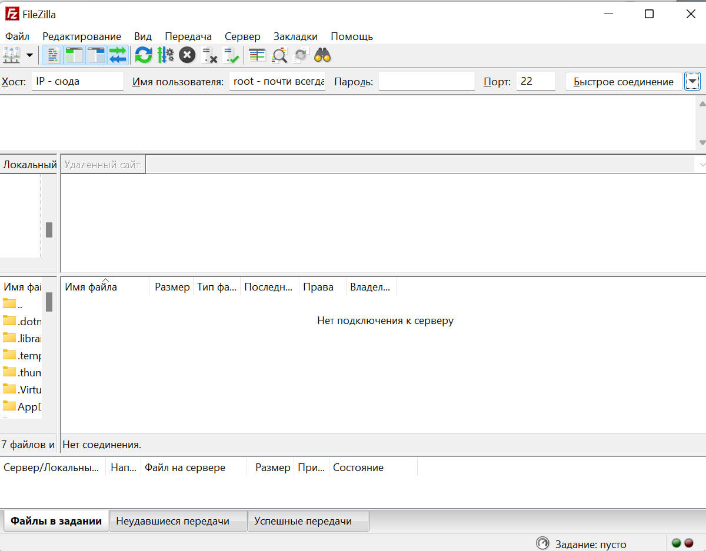Click the cancel current operation icon
Viewport: 706px width, 551px height.
pos(187,55)
